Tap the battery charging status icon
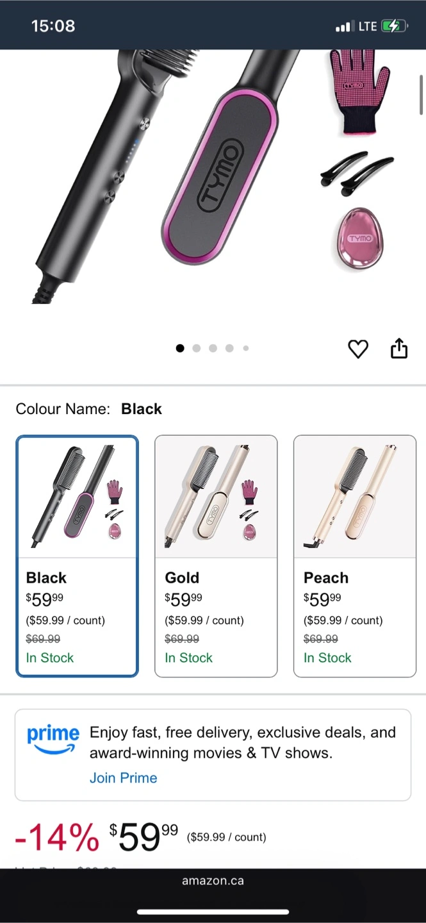The image size is (426, 923). pos(393,26)
